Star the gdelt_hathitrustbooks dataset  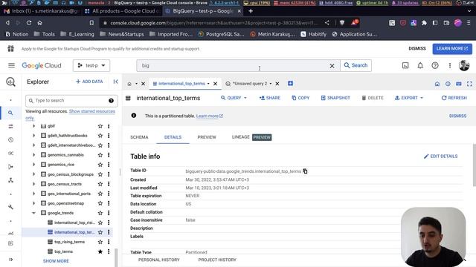pyautogui.click(x=100, y=136)
